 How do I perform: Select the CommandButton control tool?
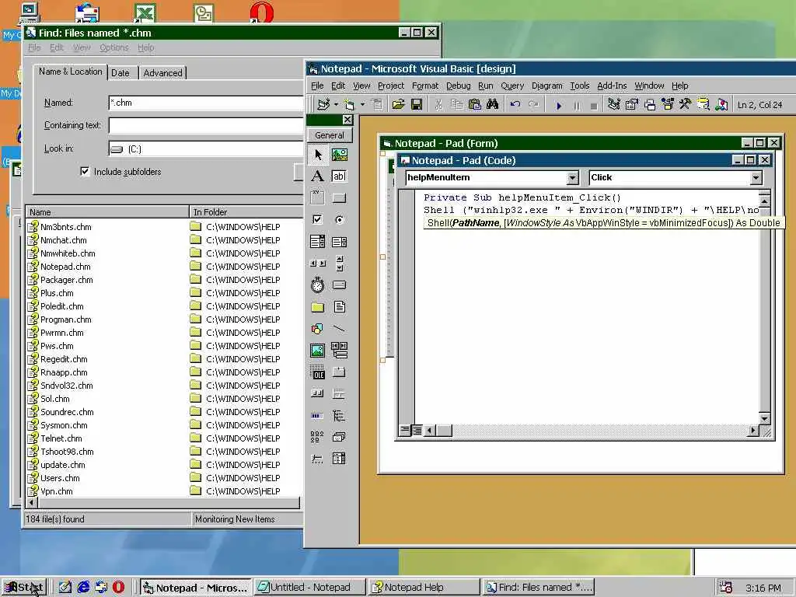(x=339, y=197)
